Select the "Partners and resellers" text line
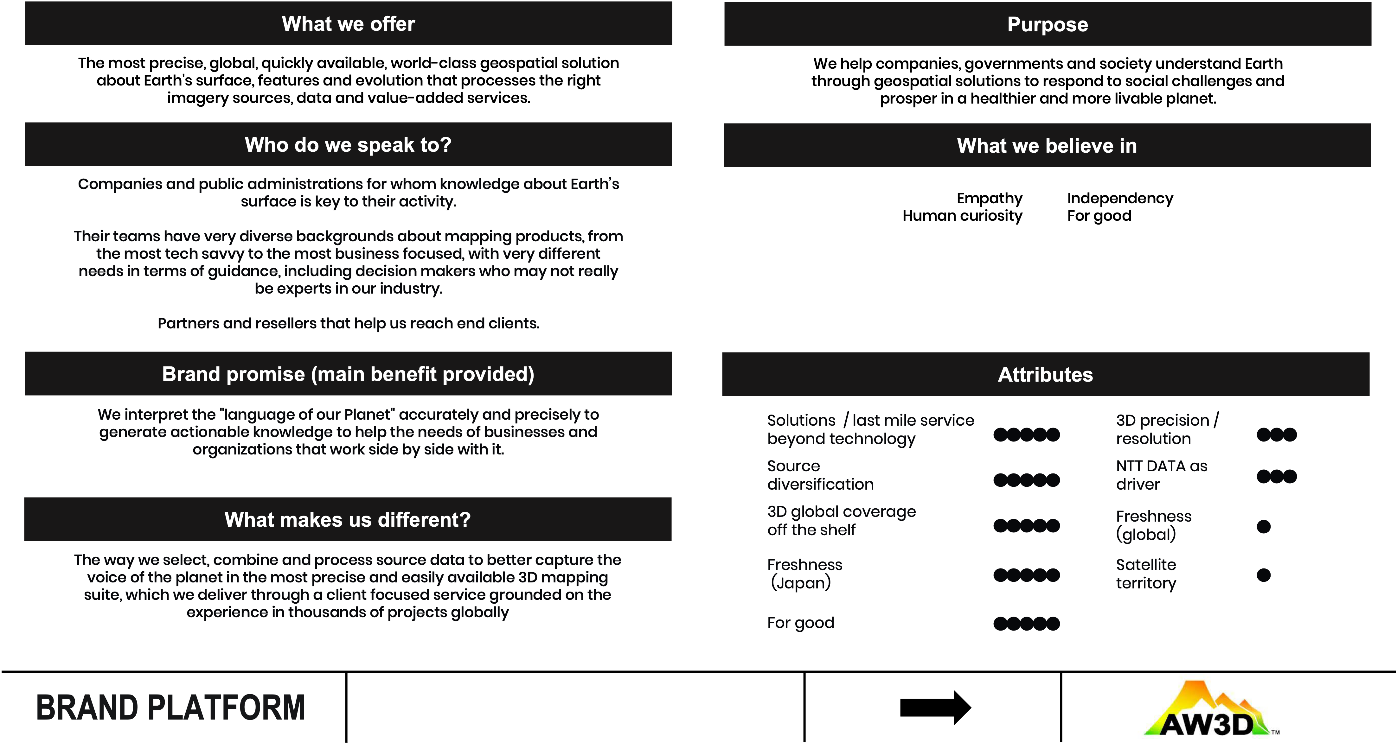Screen dimensions: 1397x749 348,324
